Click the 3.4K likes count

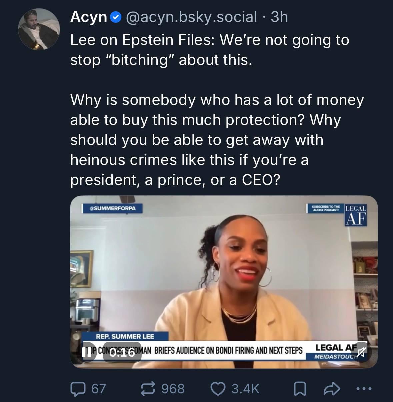point(245,389)
